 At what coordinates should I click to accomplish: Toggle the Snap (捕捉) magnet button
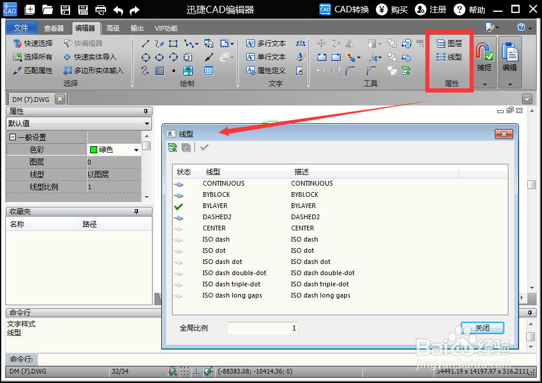click(x=485, y=52)
